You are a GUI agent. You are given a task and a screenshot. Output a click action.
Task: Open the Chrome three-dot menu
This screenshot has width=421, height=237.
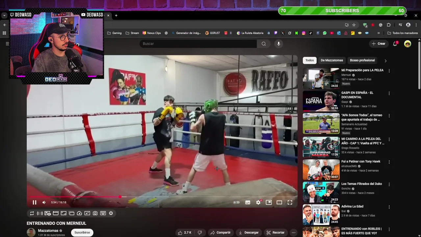tap(416, 25)
